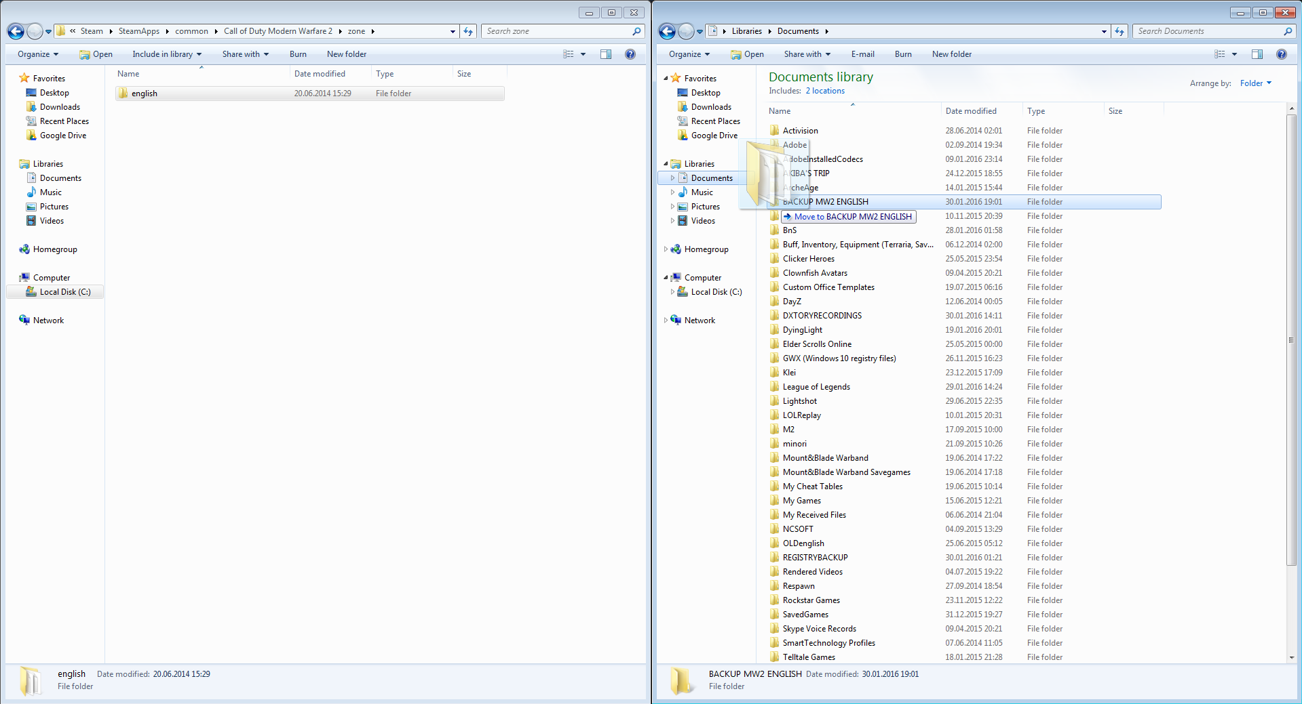Expand Pictures in Documents window tree
Screen dimensions: 1302x704
(x=672, y=207)
